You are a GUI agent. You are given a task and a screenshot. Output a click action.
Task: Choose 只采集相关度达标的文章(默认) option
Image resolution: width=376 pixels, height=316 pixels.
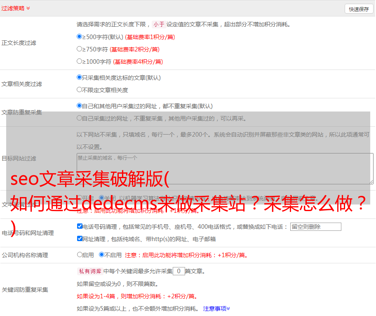(79, 77)
